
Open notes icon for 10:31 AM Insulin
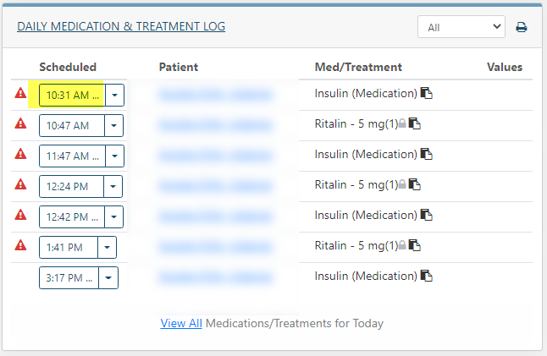point(426,93)
